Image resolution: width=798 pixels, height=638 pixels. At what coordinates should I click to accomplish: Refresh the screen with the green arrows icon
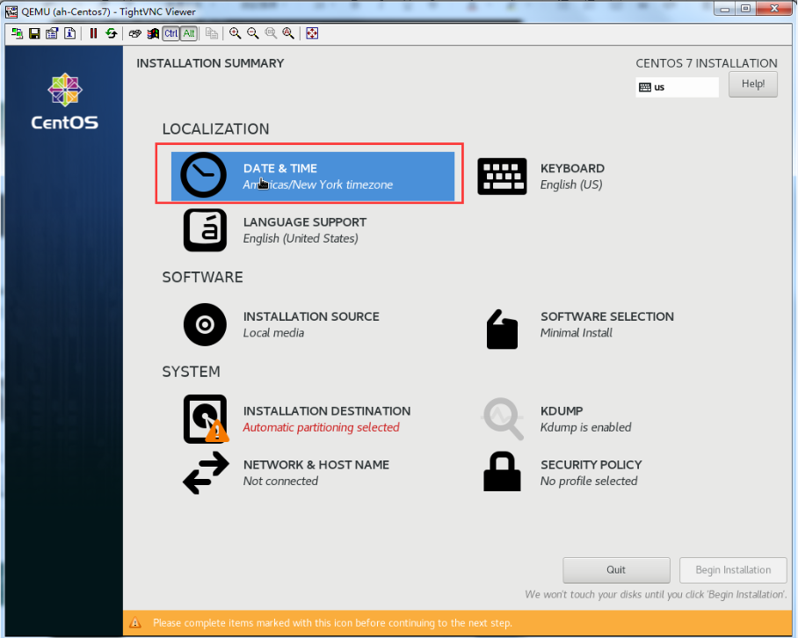tap(111, 33)
